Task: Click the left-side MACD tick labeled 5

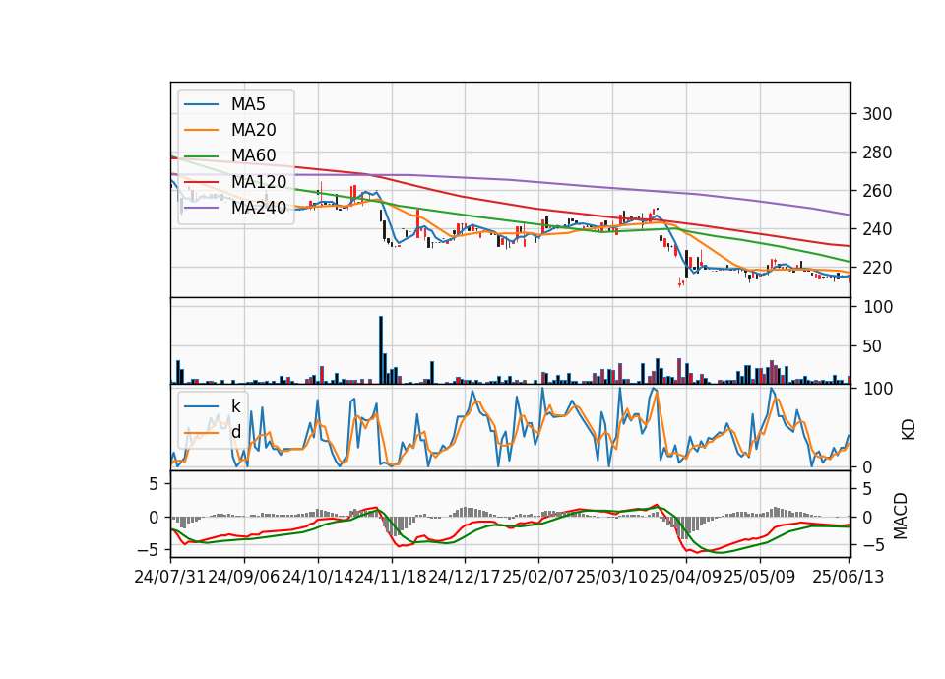Action: coord(154,484)
